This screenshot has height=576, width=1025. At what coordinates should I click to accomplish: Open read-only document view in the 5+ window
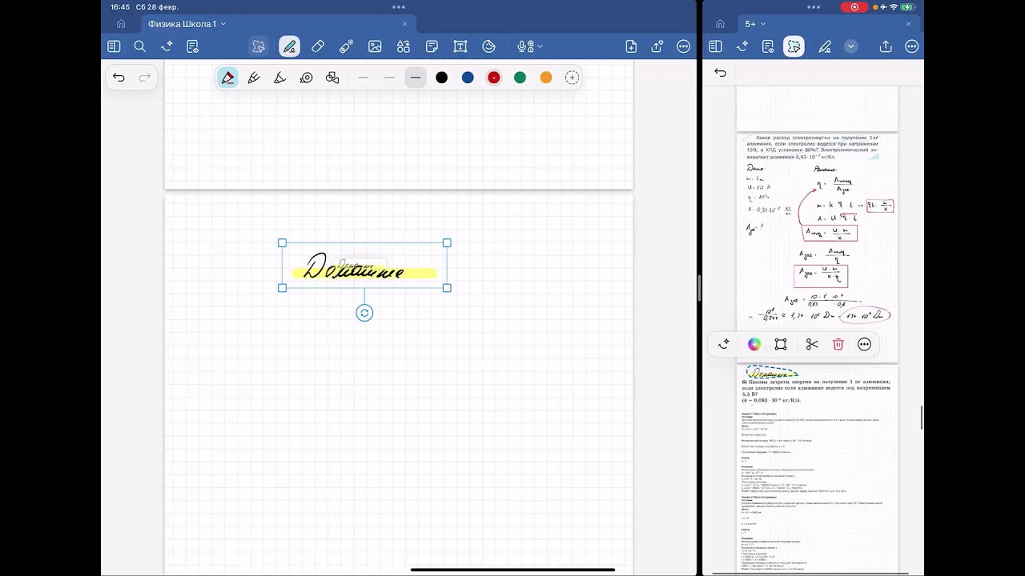[x=768, y=46]
